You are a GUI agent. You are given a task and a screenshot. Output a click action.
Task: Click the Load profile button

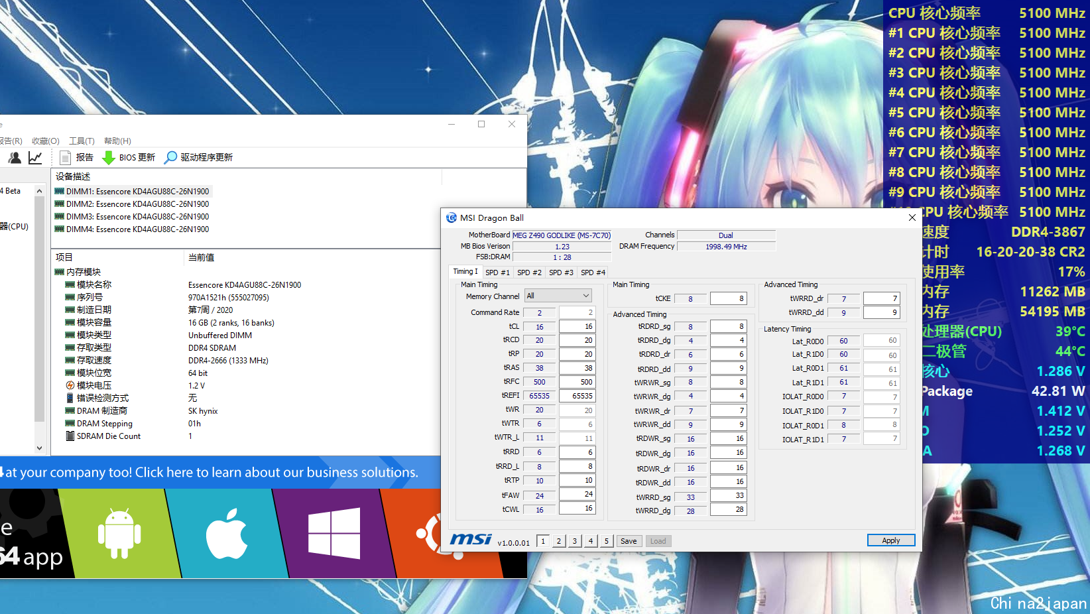point(658,541)
